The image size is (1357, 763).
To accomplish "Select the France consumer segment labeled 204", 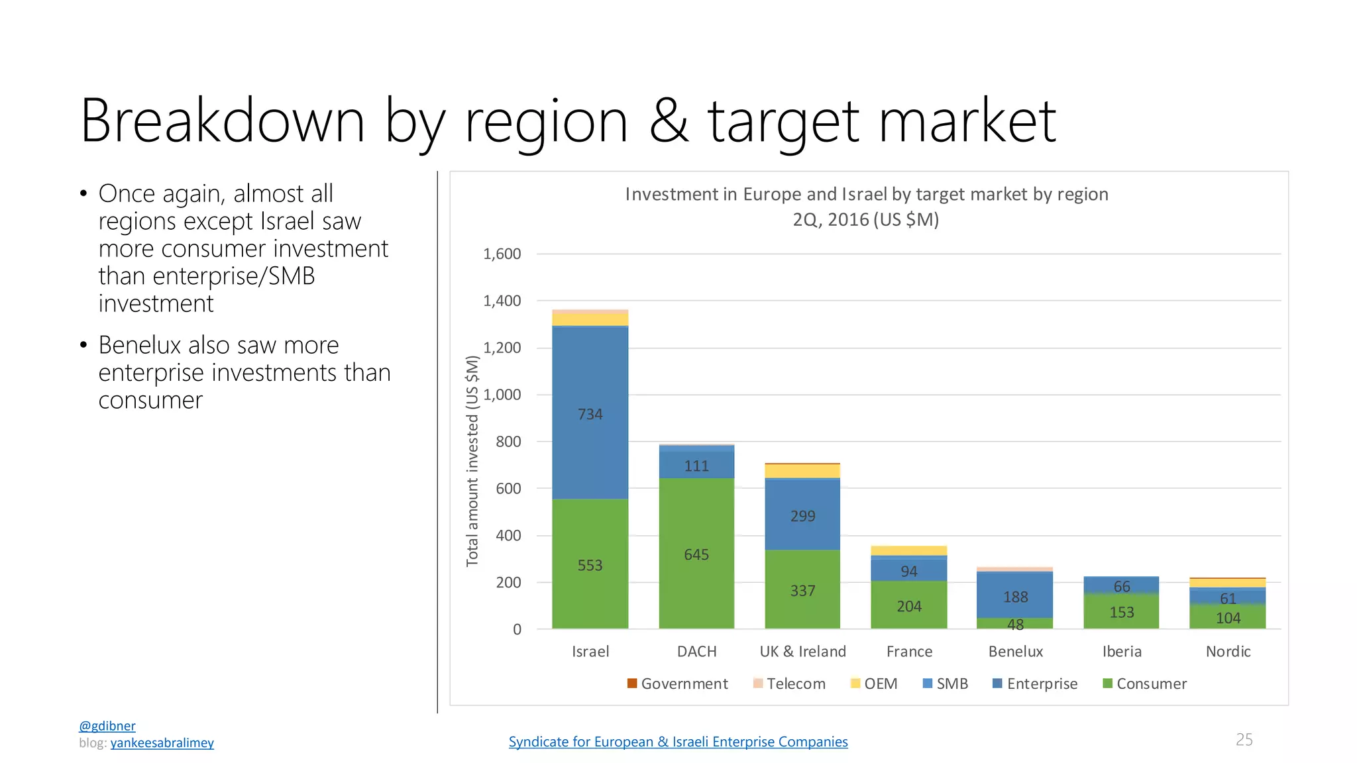I will pyautogui.click(x=908, y=605).
